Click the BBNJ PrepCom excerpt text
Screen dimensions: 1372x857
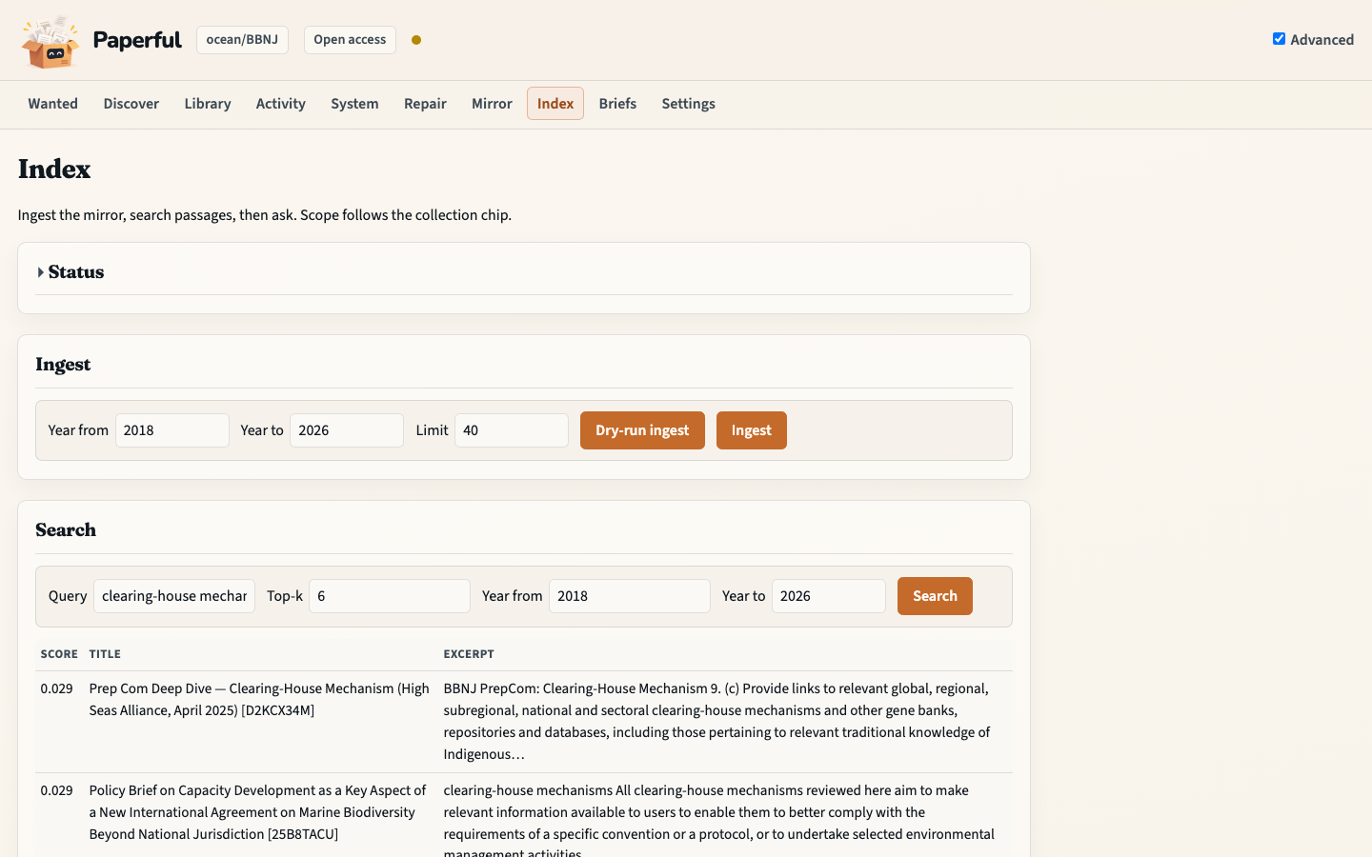716,721
